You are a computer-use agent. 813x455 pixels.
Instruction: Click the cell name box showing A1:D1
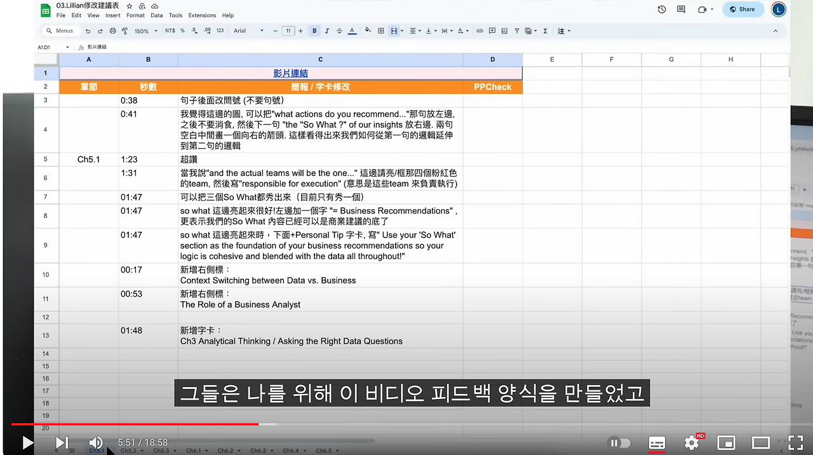pyautogui.click(x=50, y=46)
